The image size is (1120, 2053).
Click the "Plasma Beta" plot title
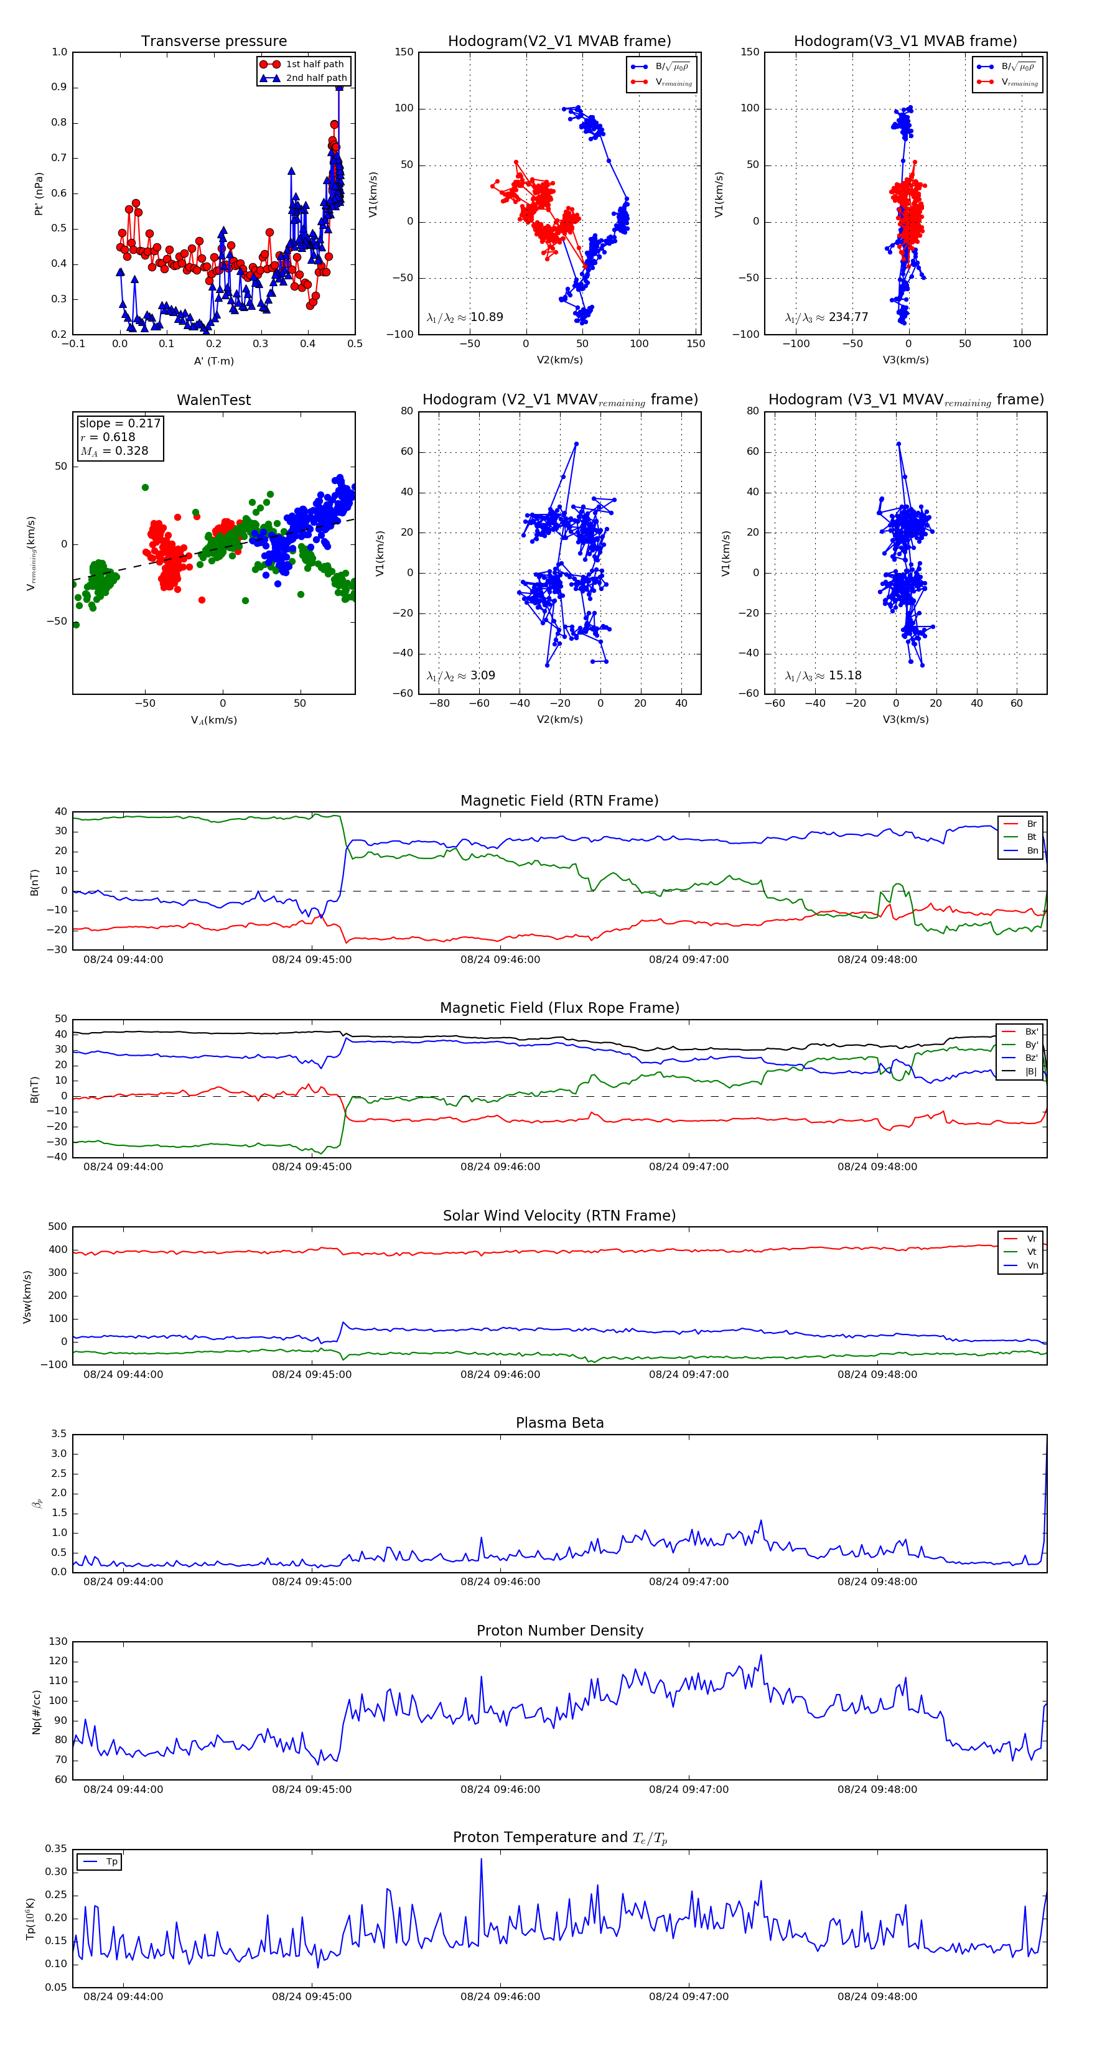click(559, 1423)
